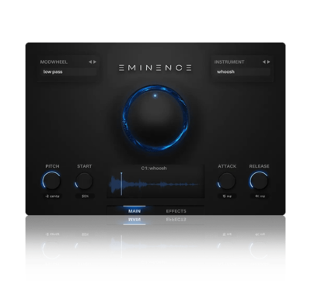The height and width of the screenshot is (281, 311).
Task: Select previous Modwheel option arrow
Action: (90, 62)
